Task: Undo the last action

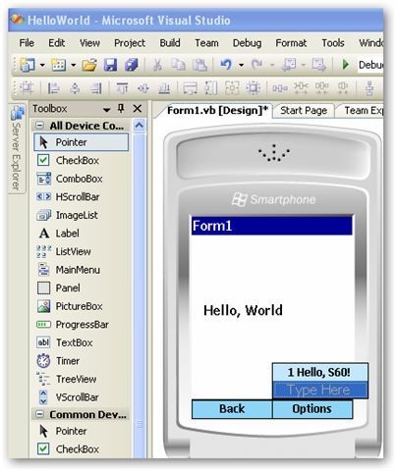Action: 226,65
